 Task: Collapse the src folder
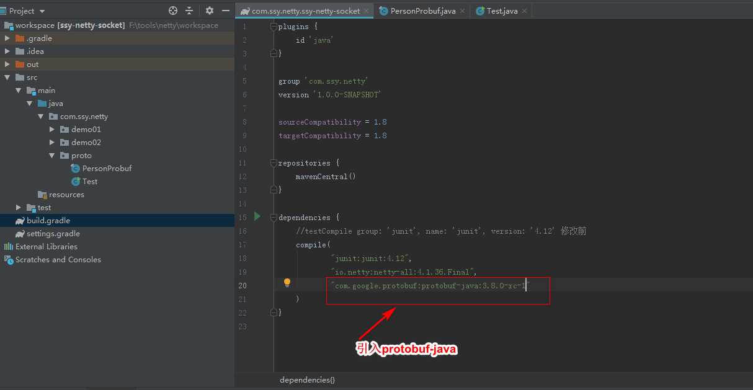(x=7, y=78)
